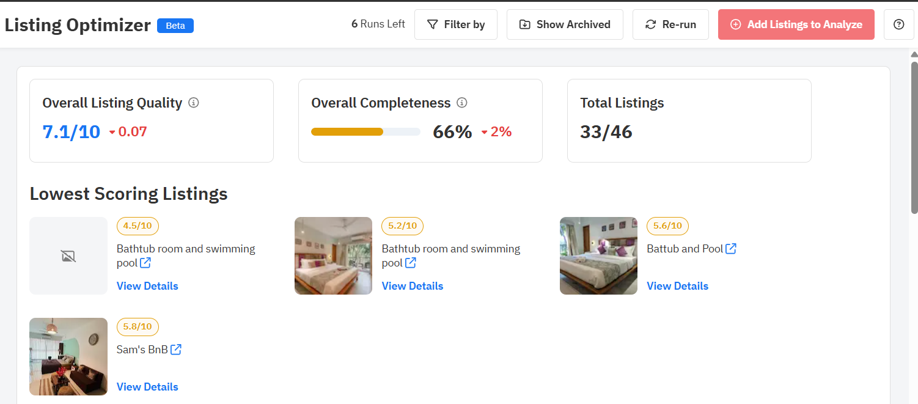Viewport: 918px width, 404px height.
Task: Click the Sam's BnB thumbnail image
Action: [68, 356]
